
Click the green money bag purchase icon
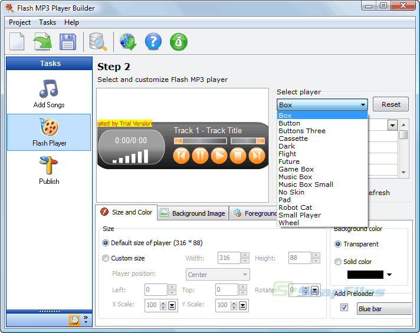click(179, 42)
